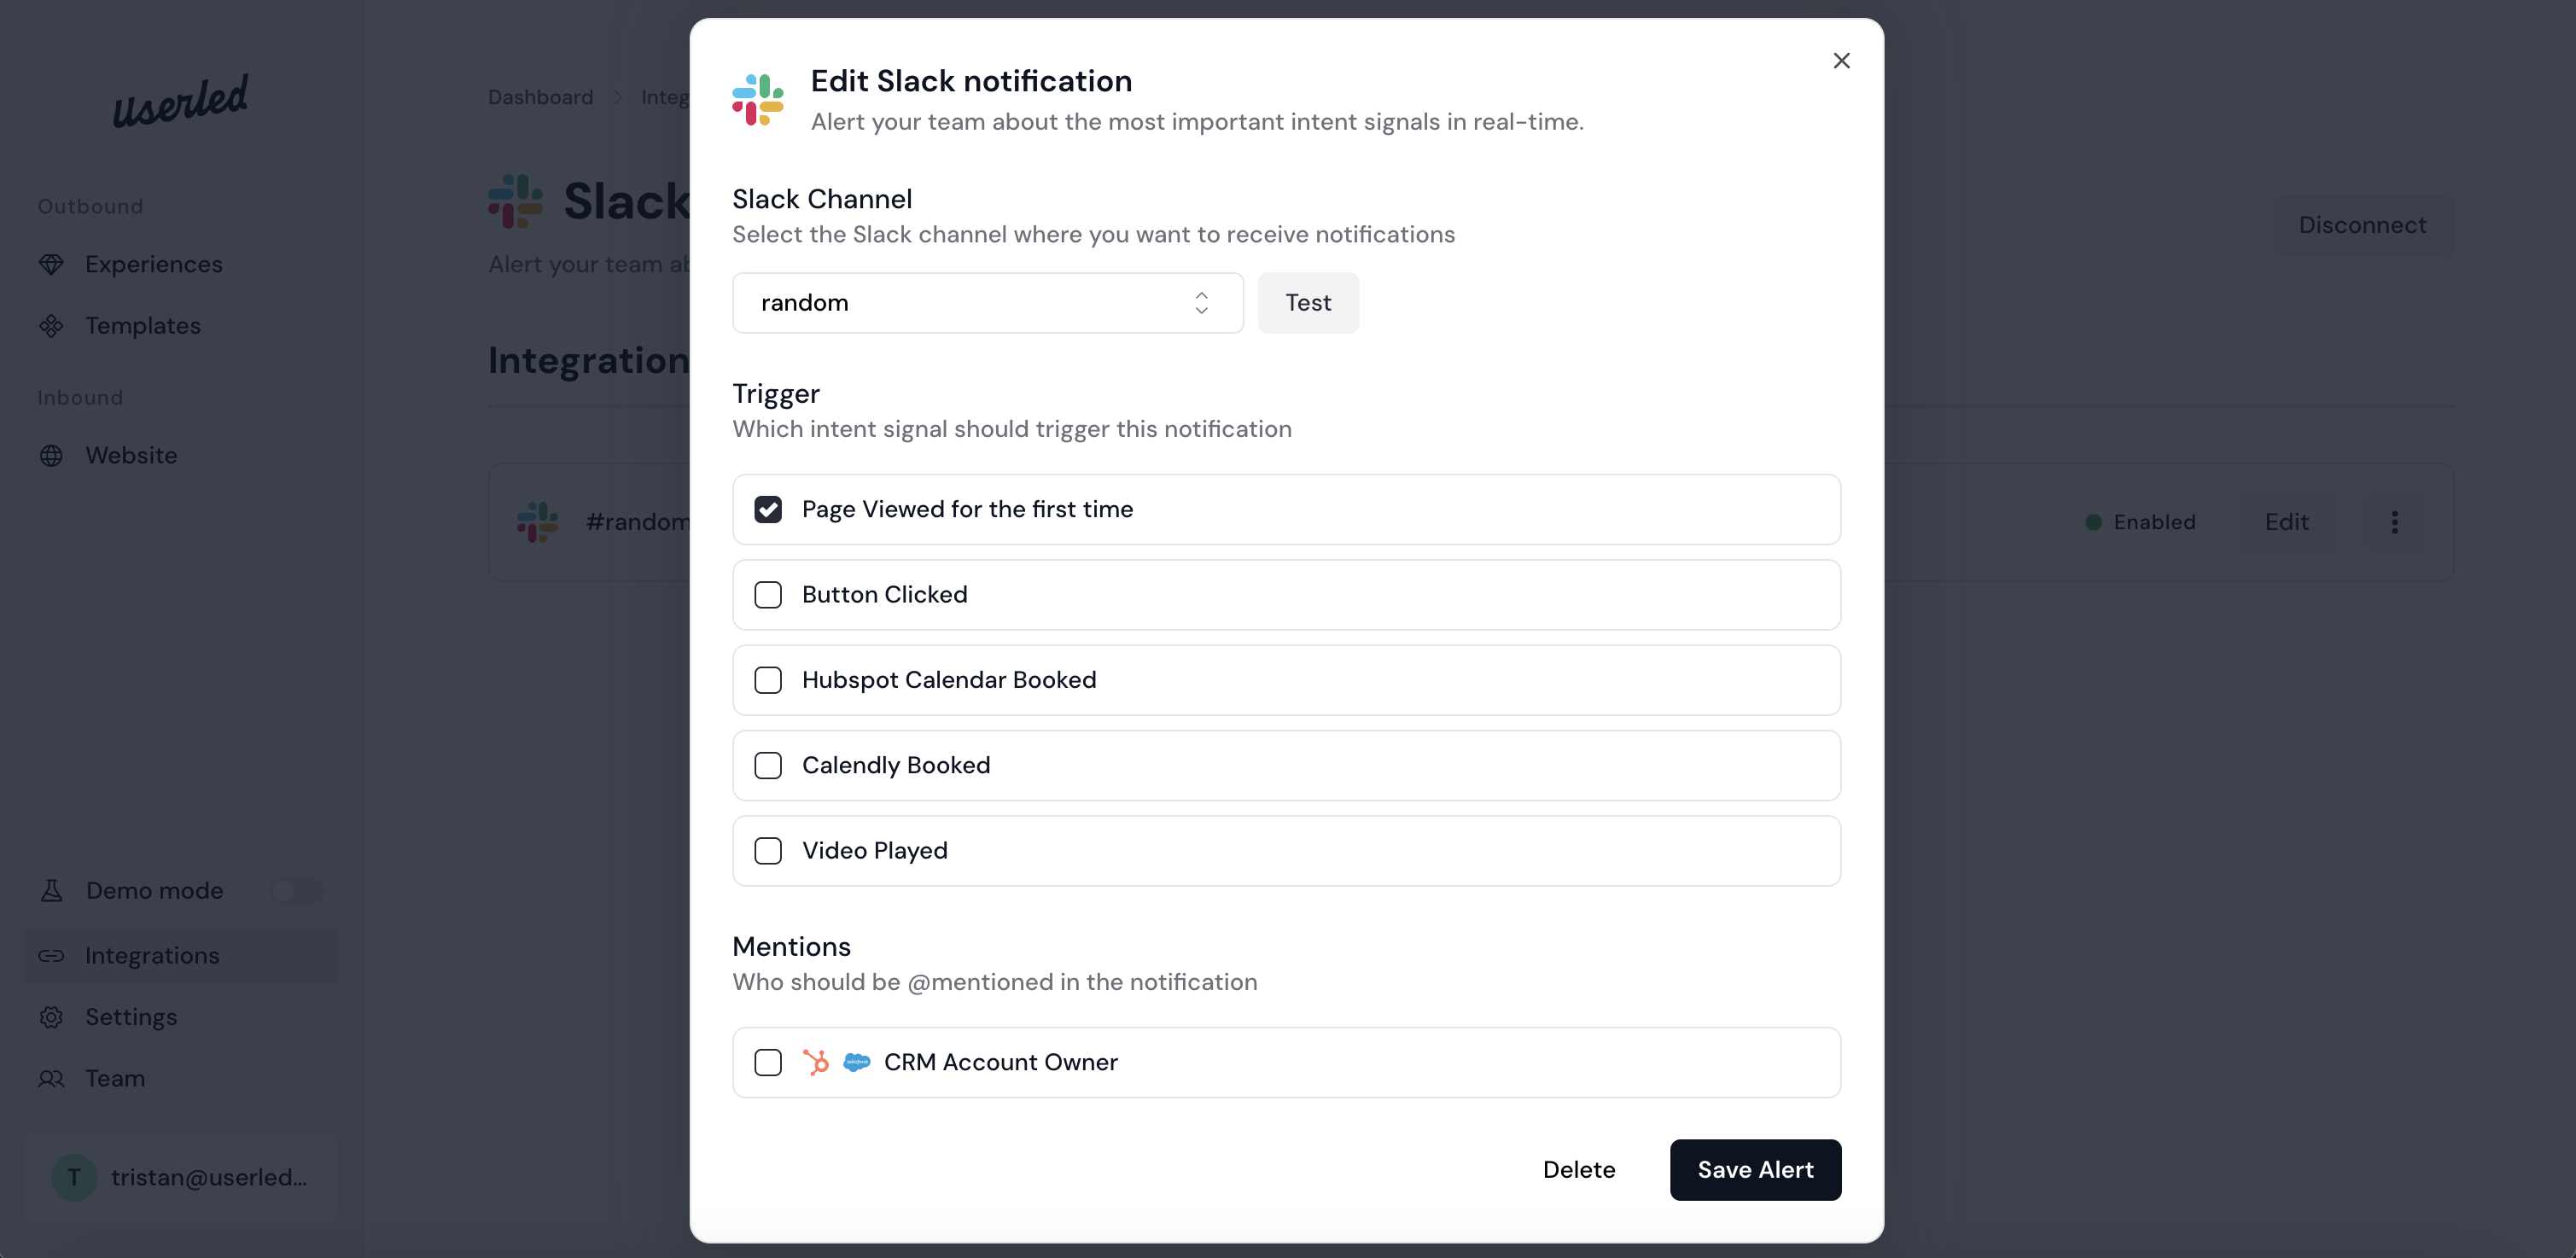Screen dimensions: 2576x1258
Task: Close the Edit Slack notification dialog
Action: 1841,61
